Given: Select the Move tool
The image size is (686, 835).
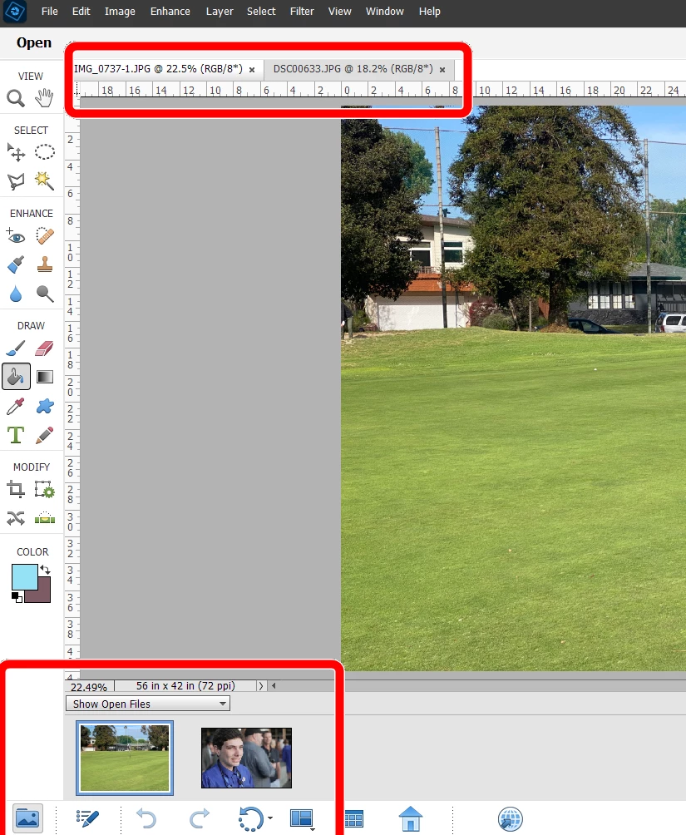Looking at the screenshot, I should tap(16, 152).
